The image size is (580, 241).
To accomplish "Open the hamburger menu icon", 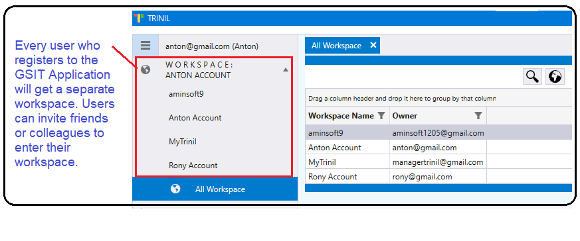I will coord(145,46).
